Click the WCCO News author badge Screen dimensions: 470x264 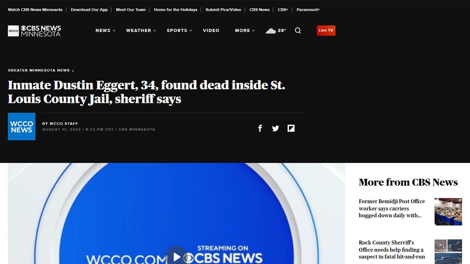(x=22, y=126)
